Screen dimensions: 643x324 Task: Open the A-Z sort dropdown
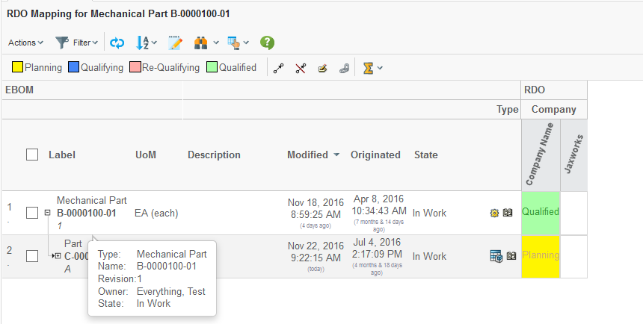tap(148, 43)
